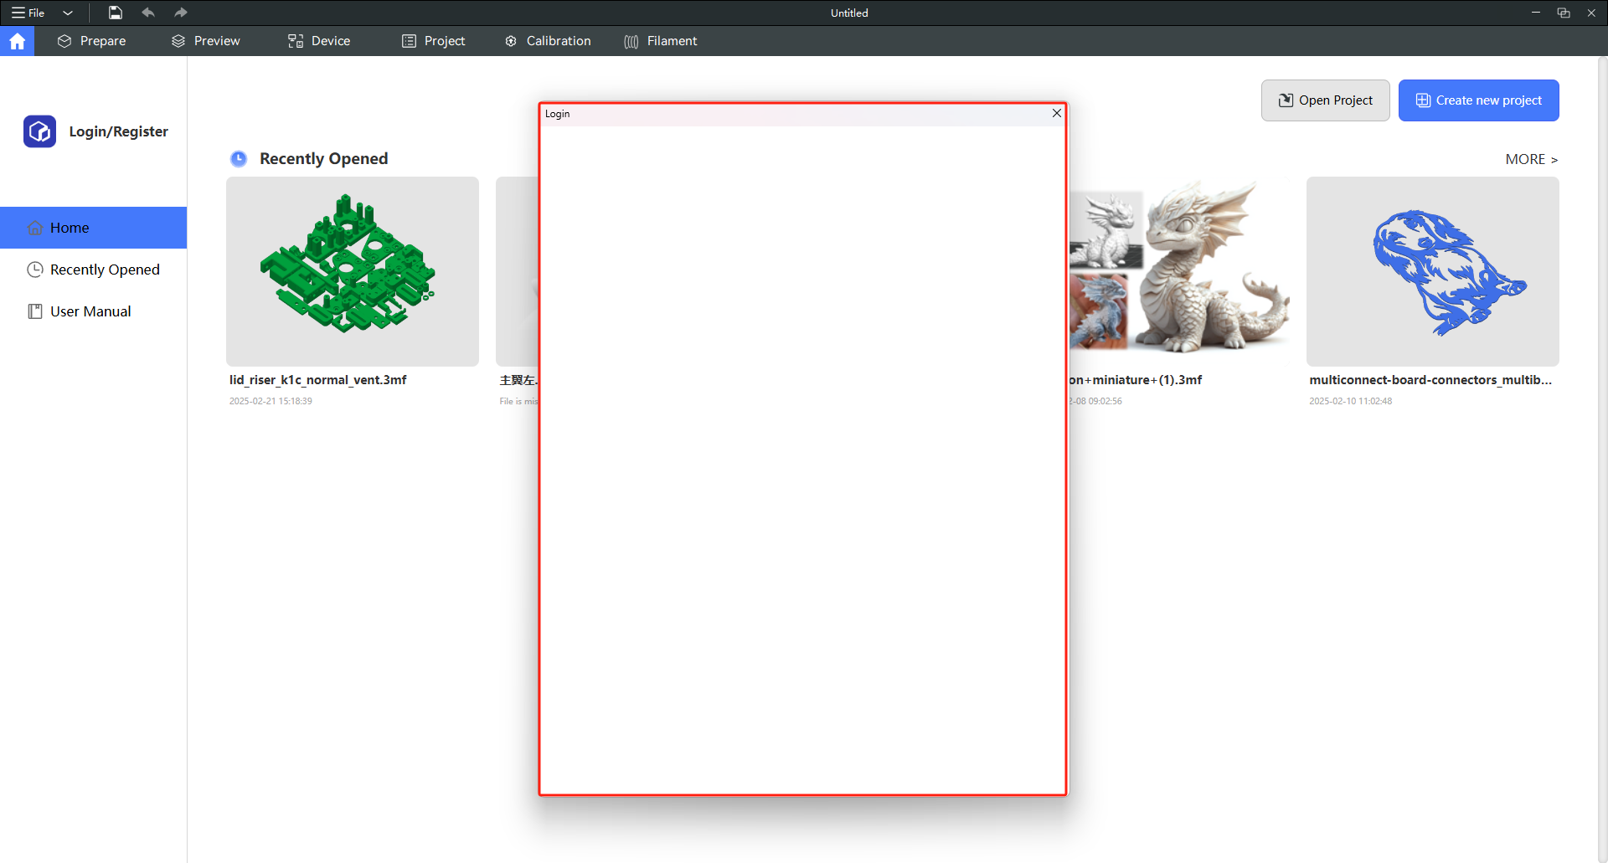The width and height of the screenshot is (1608, 863).
Task: Close the Login dialog
Action: tap(1056, 113)
